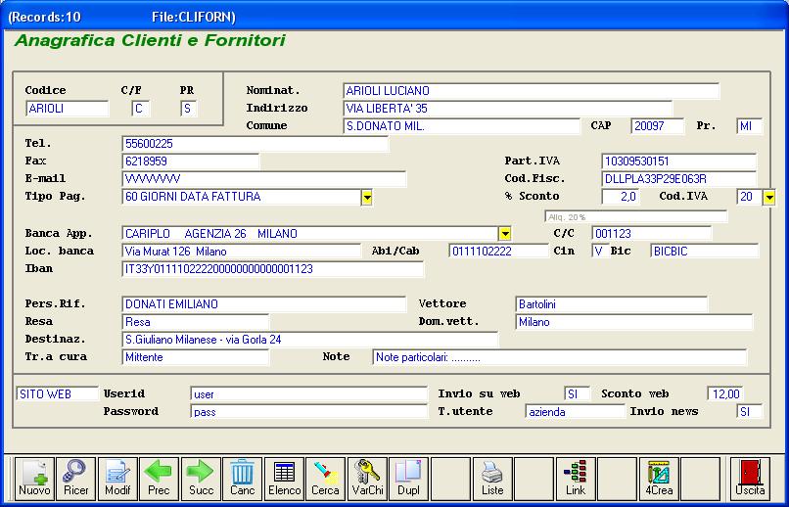The width and height of the screenshot is (789, 507).
Task: Click the Password field pass
Action: pos(309,412)
